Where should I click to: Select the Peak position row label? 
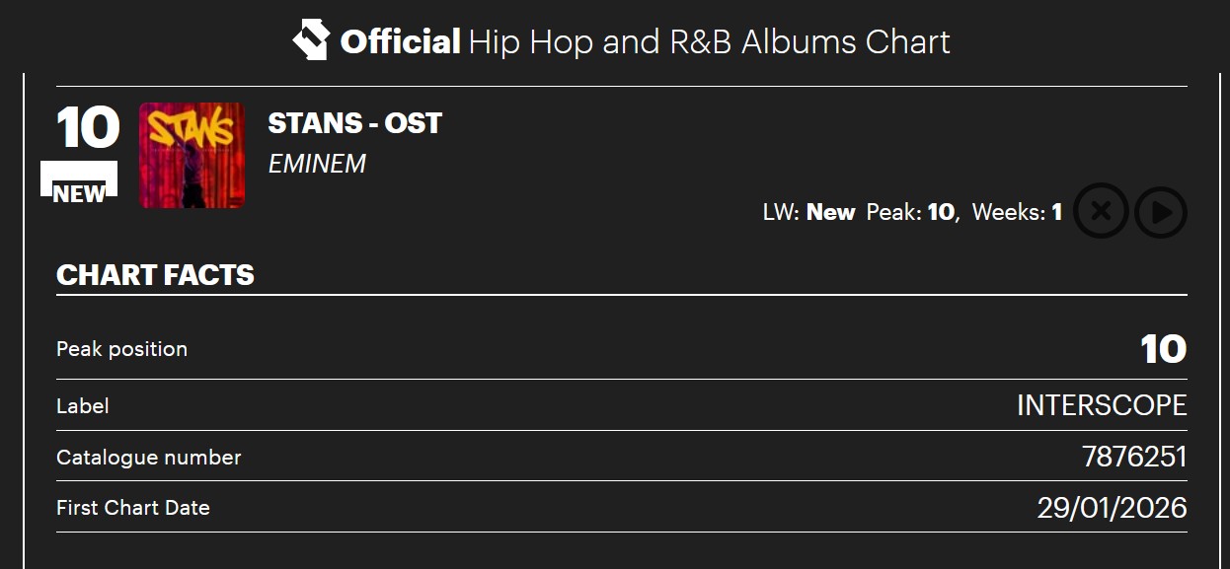coord(121,349)
